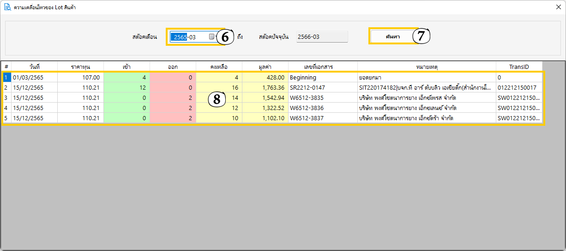Click the current stock field showing 2566-03
Viewport: 566px width, 251px height.
[322, 37]
